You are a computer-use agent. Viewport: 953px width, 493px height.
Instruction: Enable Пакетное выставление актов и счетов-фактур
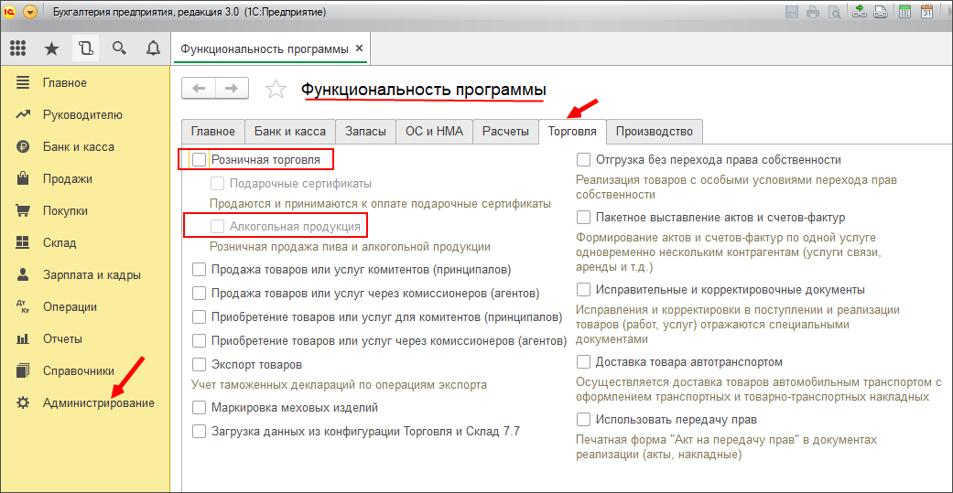point(584,217)
